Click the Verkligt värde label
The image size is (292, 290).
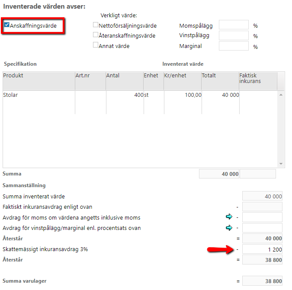click(119, 15)
